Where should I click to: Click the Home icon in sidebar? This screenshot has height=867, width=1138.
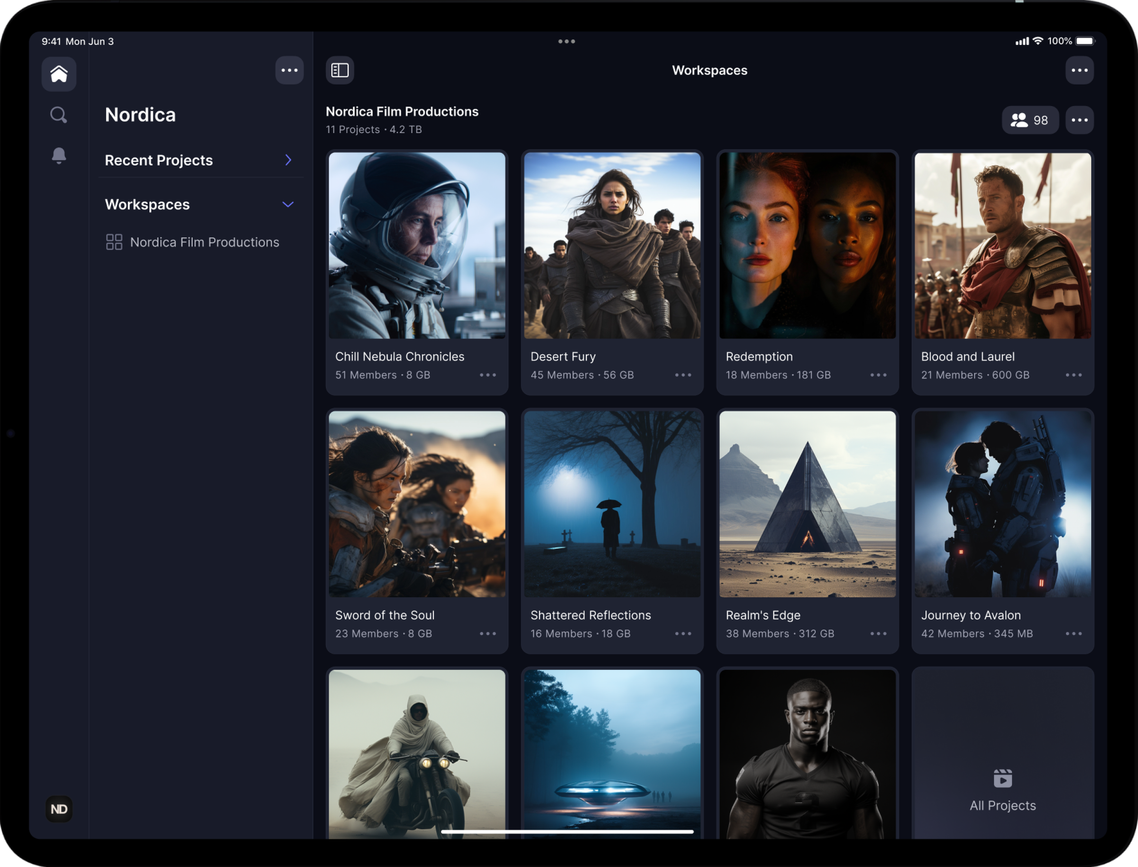[59, 74]
